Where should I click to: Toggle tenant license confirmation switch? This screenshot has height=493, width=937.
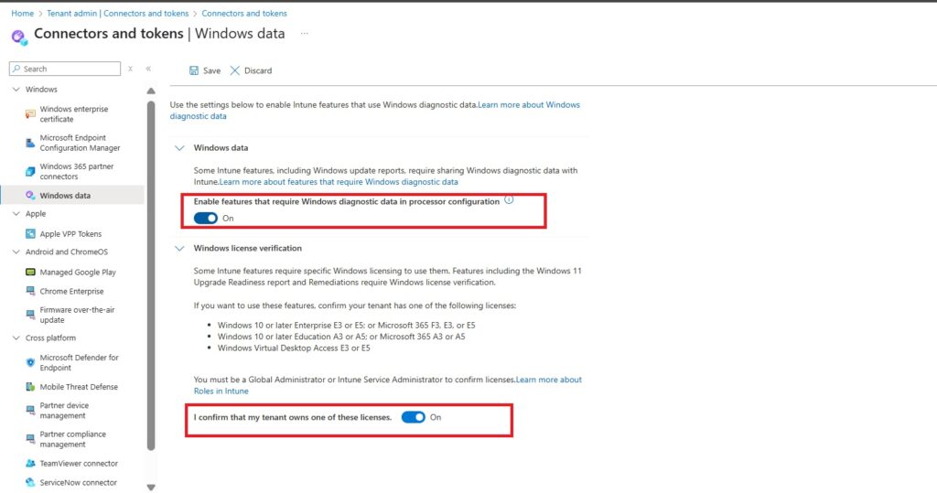413,417
